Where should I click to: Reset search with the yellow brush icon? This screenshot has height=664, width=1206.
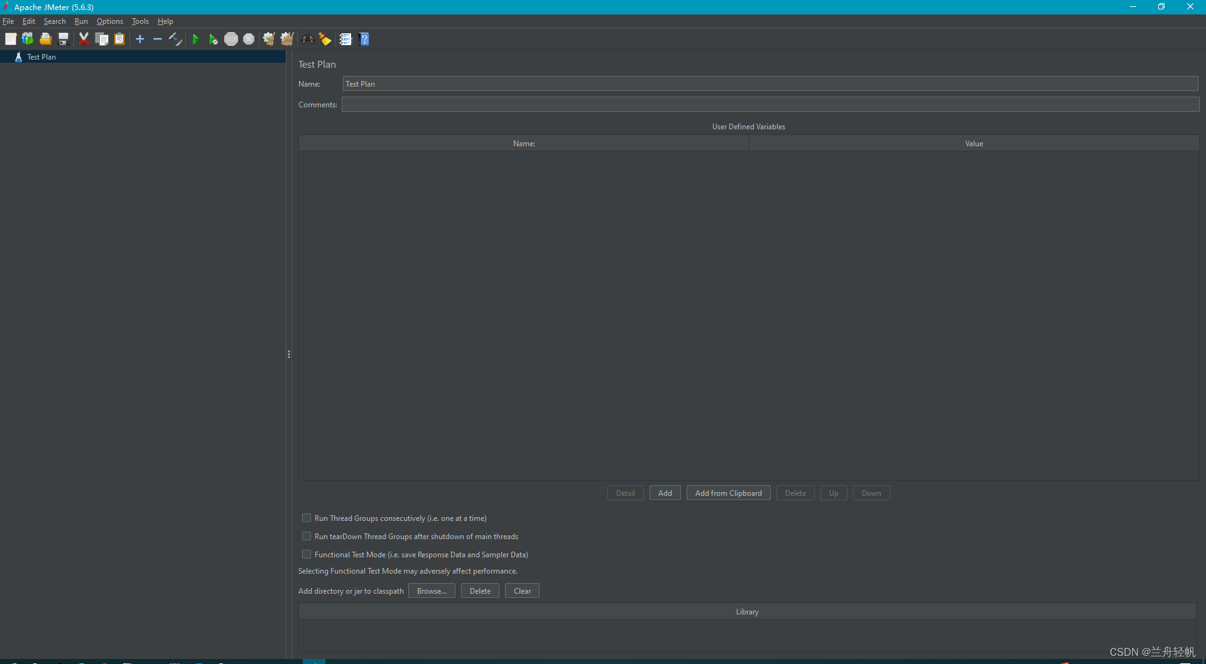pos(325,39)
